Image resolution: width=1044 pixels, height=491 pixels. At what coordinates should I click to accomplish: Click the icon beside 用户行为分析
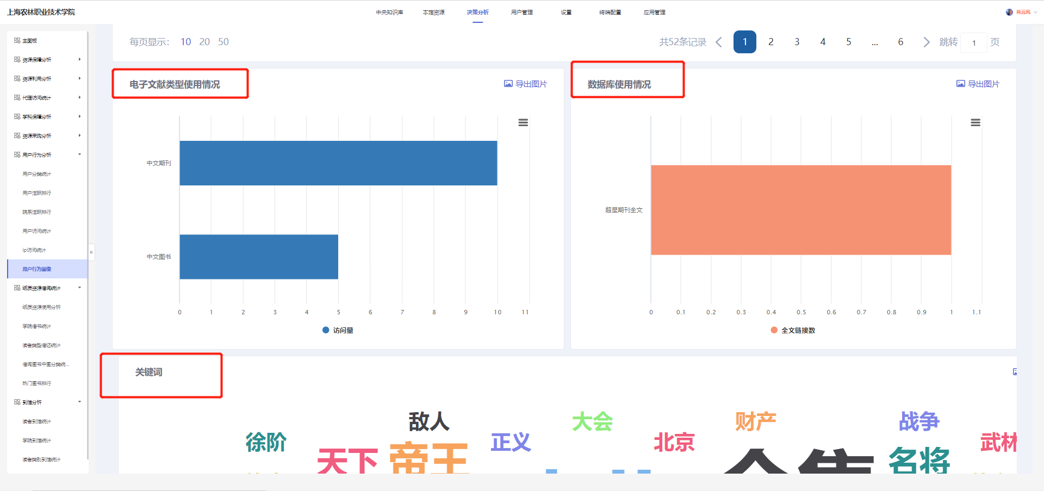pyautogui.click(x=17, y=155)
